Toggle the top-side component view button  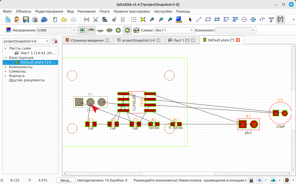91,30
